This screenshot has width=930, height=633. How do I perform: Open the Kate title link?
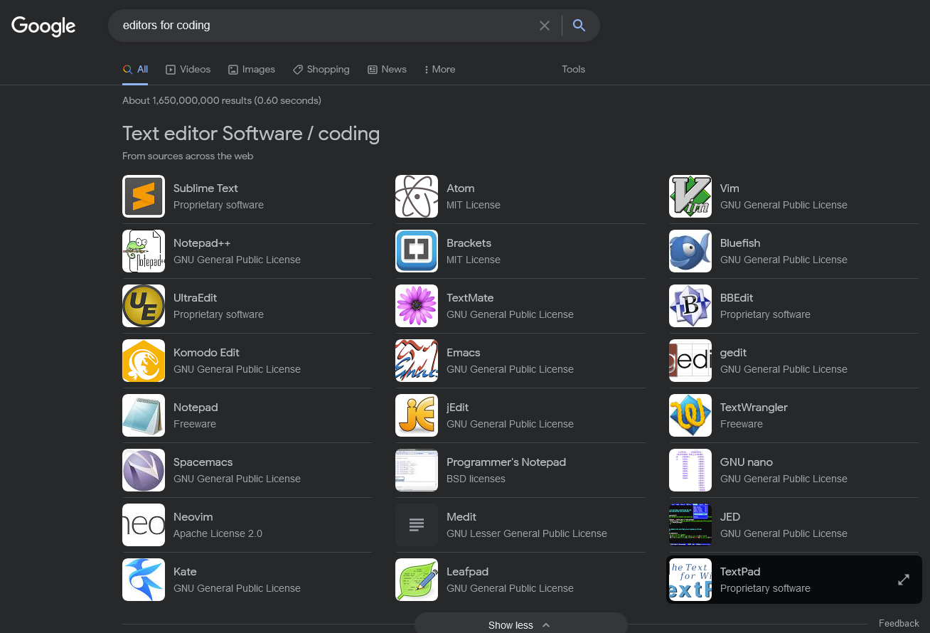tap(185, 572)
